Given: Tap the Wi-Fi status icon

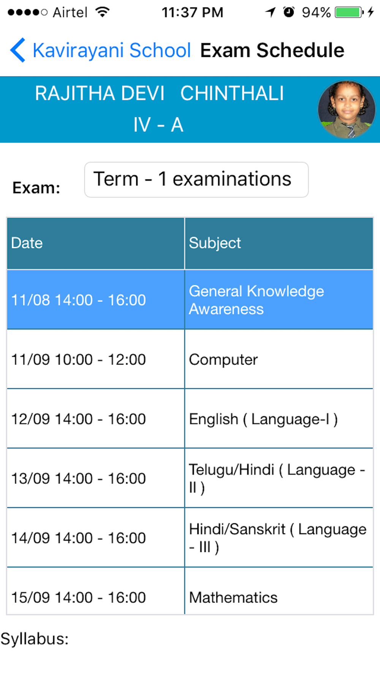Looking at the screenshot, I should point(102,12).
